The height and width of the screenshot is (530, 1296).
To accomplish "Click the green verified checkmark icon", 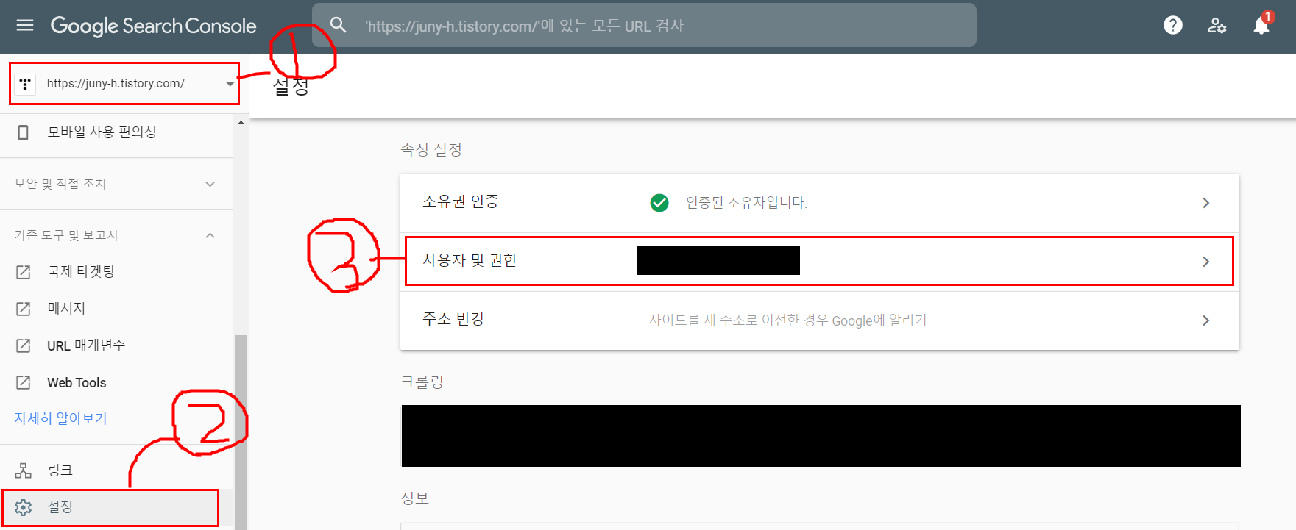I will point(659,202).
